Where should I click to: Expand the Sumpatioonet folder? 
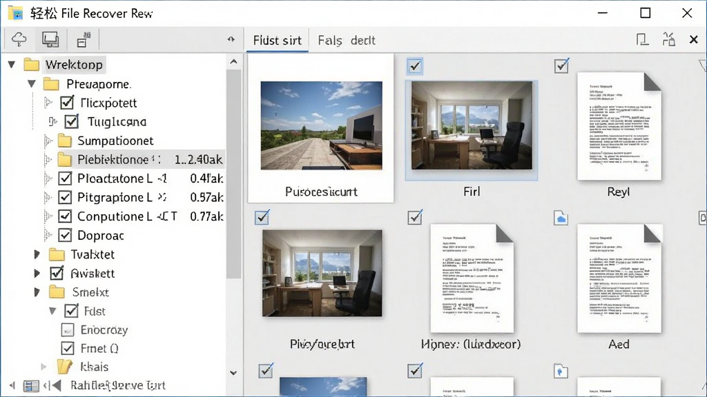pyautogui.click(x=48, y=141)
